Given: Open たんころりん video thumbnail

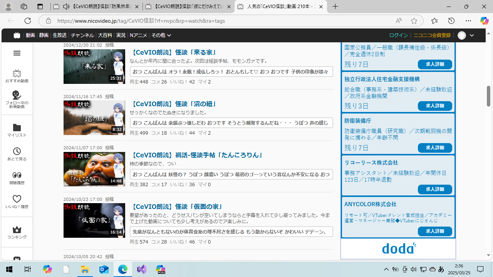Looking at the screenshot, I should click(94, 169).
